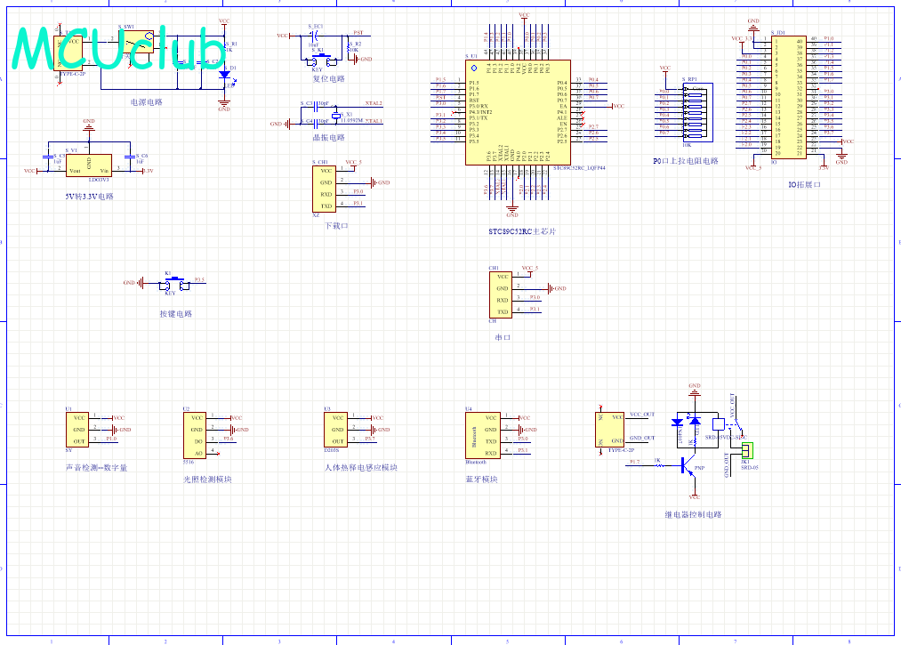
Task: Select the S_C3 30pF capacitor
Action: coord(316,107)
